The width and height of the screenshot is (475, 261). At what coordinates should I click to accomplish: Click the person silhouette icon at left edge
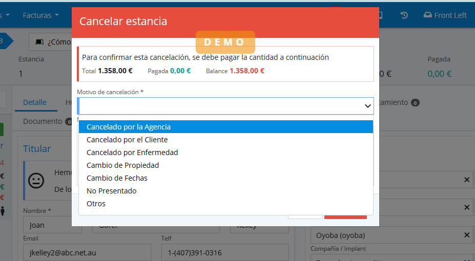[3, 210]
